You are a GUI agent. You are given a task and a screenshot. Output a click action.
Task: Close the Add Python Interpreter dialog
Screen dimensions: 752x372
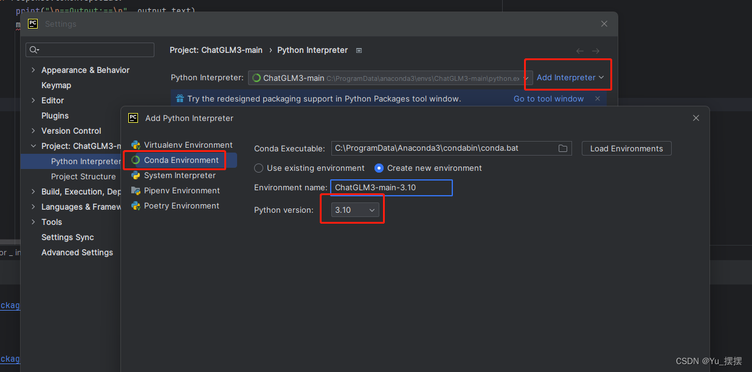tap(696, 118)
